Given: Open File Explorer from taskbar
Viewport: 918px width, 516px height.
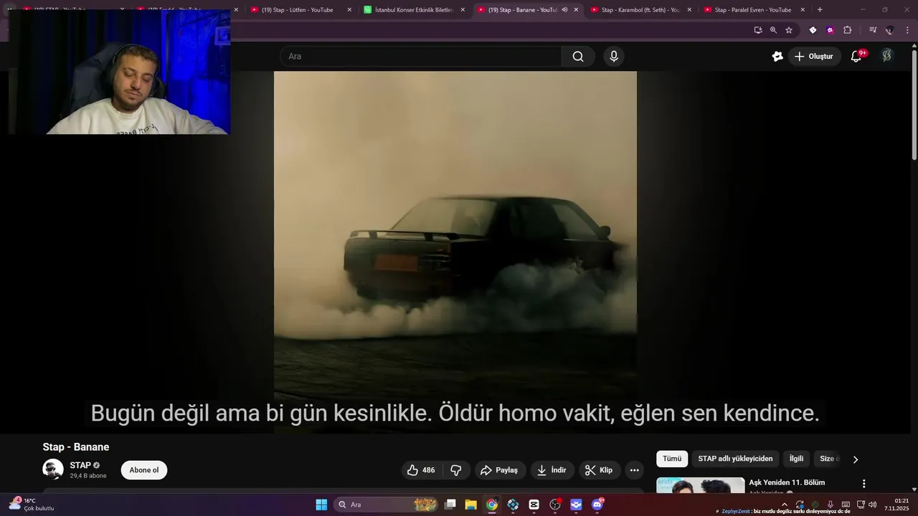Looking at the screenshot, I should [x=470, y=505].
